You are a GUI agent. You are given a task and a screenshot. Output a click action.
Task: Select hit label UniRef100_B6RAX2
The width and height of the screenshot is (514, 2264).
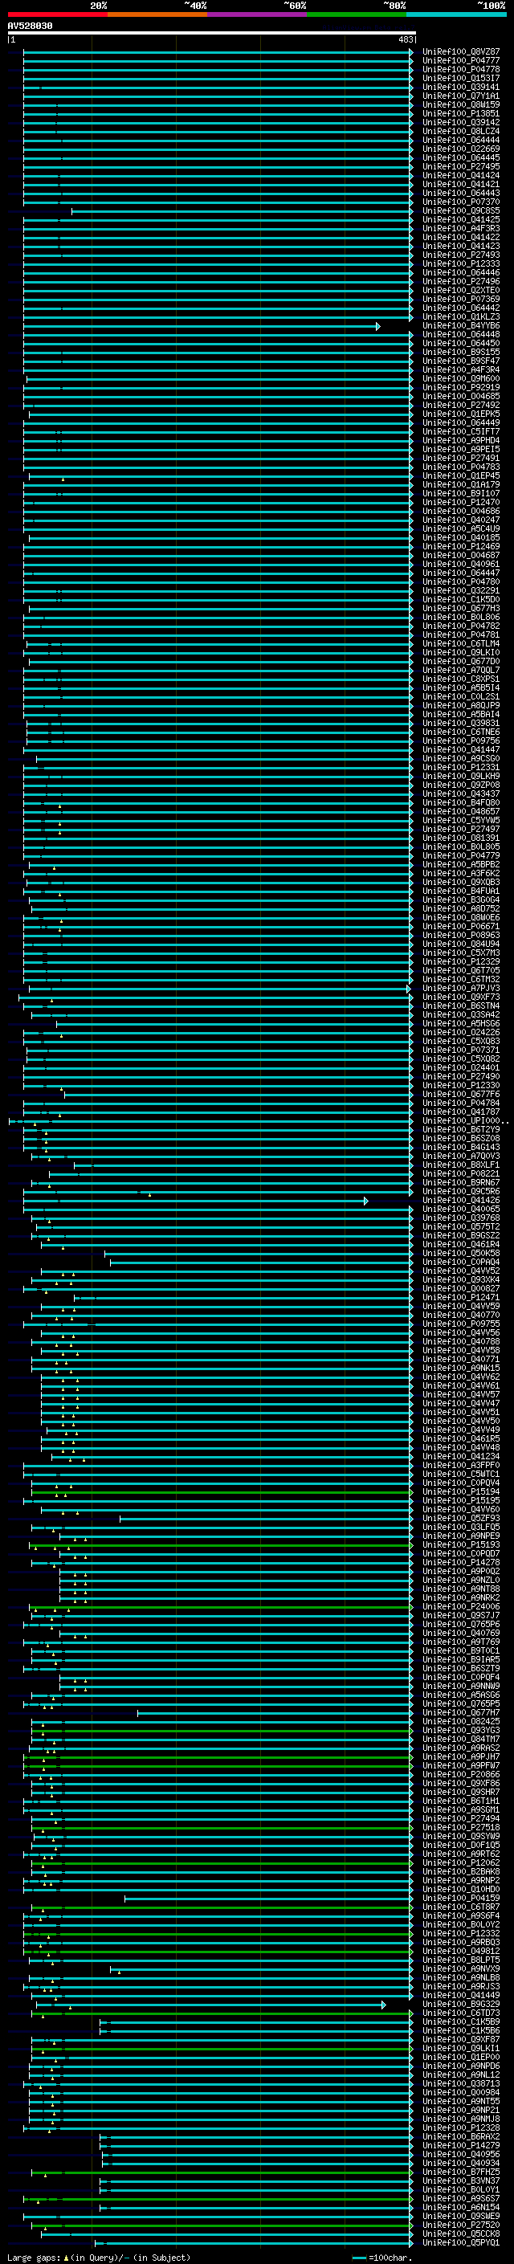click(x=460, y=2136)
